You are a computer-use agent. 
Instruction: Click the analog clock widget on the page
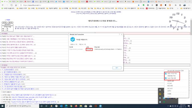pyautogui.click(x=178, y=21)
